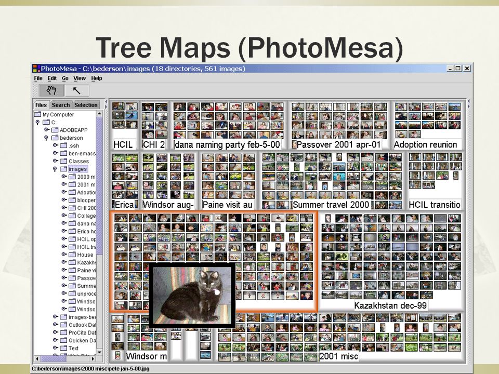Expand the ben-emacs folder node
Screen dimensions: 499x374
55,153
